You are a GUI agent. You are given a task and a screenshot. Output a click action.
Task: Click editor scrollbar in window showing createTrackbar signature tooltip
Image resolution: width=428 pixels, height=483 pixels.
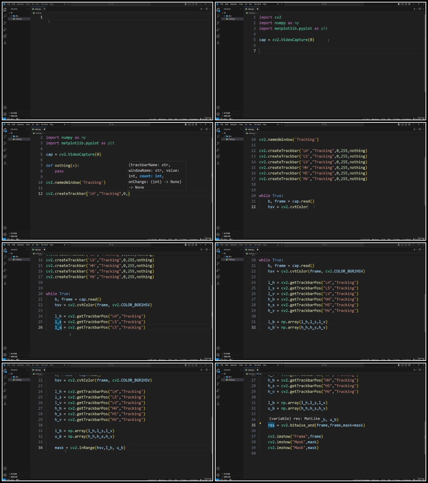point(212,170)
